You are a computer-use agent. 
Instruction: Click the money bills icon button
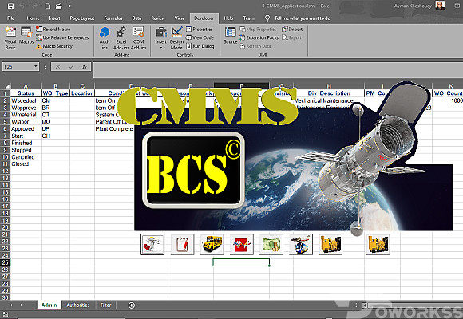pos(271,244)
